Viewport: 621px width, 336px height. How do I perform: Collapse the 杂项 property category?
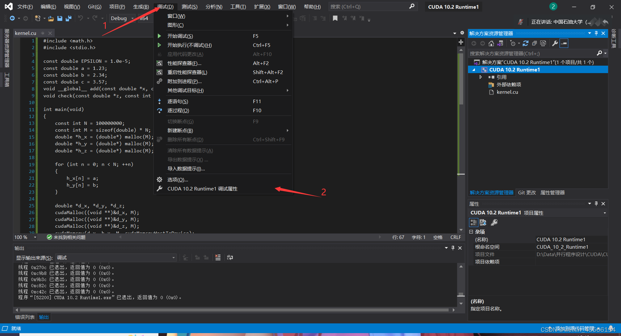[471, 232]
